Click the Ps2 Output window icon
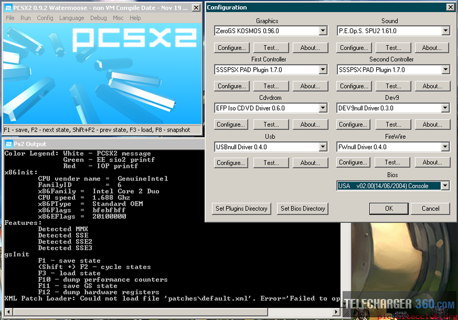The height and width of the screenshot is (320, 458). coord(9,144)
